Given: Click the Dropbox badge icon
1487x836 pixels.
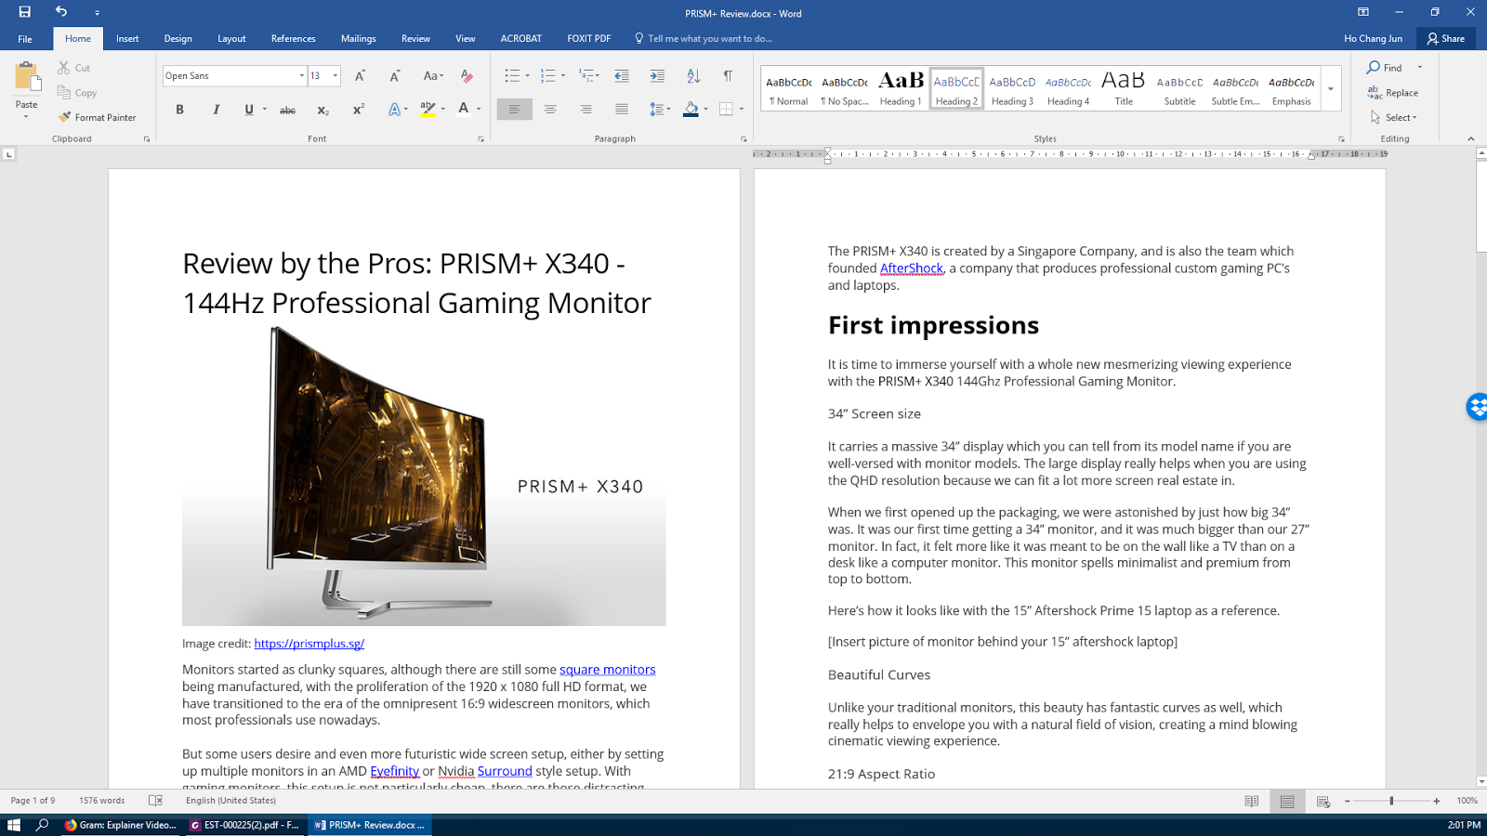Looking at the screenshot, I should tap(1478, 407).
